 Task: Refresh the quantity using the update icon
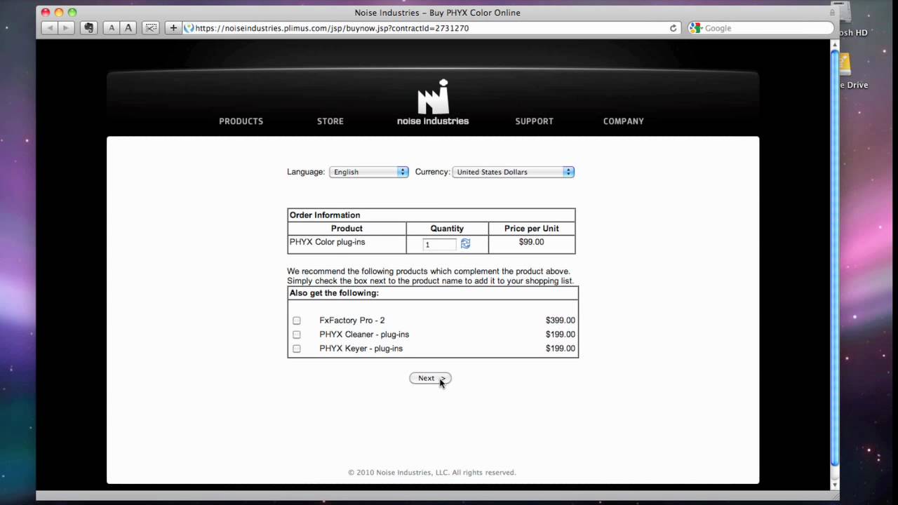pos(465,243)
